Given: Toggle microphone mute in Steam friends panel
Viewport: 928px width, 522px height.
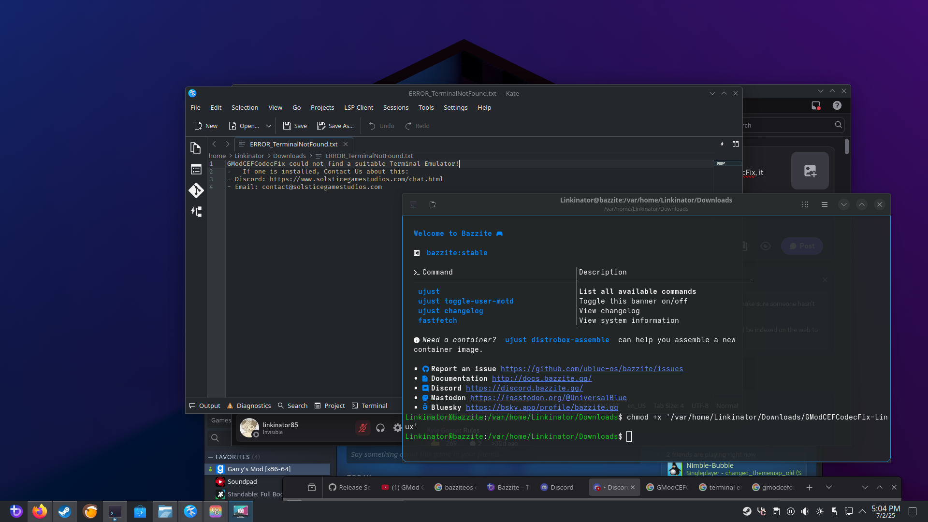Looking at the screenshot, I should [362, 428].
